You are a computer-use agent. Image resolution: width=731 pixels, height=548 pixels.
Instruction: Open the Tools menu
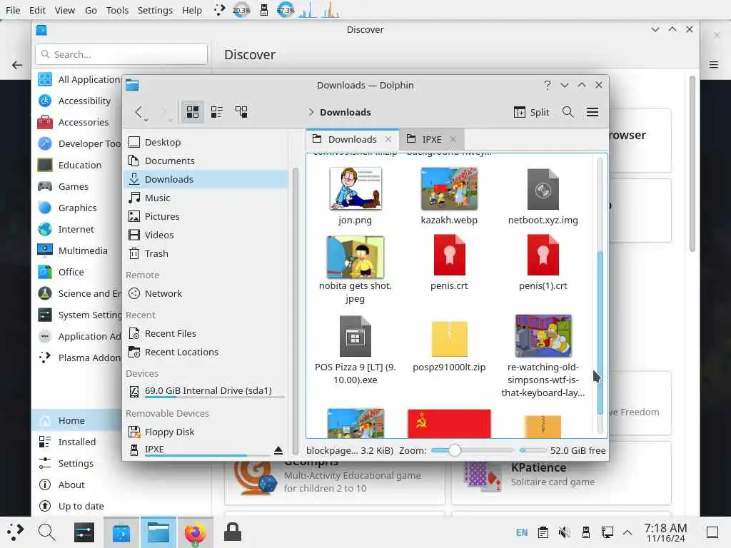pos(117,10)
